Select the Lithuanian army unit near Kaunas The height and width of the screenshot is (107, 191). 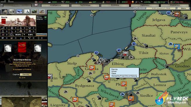click(177, 46)
